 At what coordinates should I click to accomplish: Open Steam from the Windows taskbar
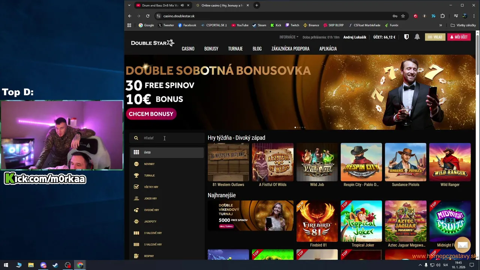pyautogui.click(x=55, y=265)
